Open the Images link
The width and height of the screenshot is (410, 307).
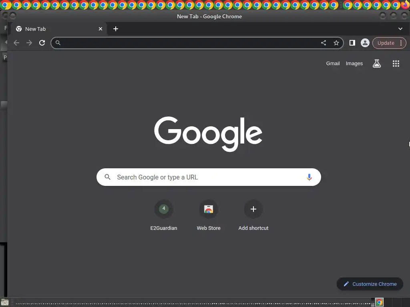pos(354,64)
